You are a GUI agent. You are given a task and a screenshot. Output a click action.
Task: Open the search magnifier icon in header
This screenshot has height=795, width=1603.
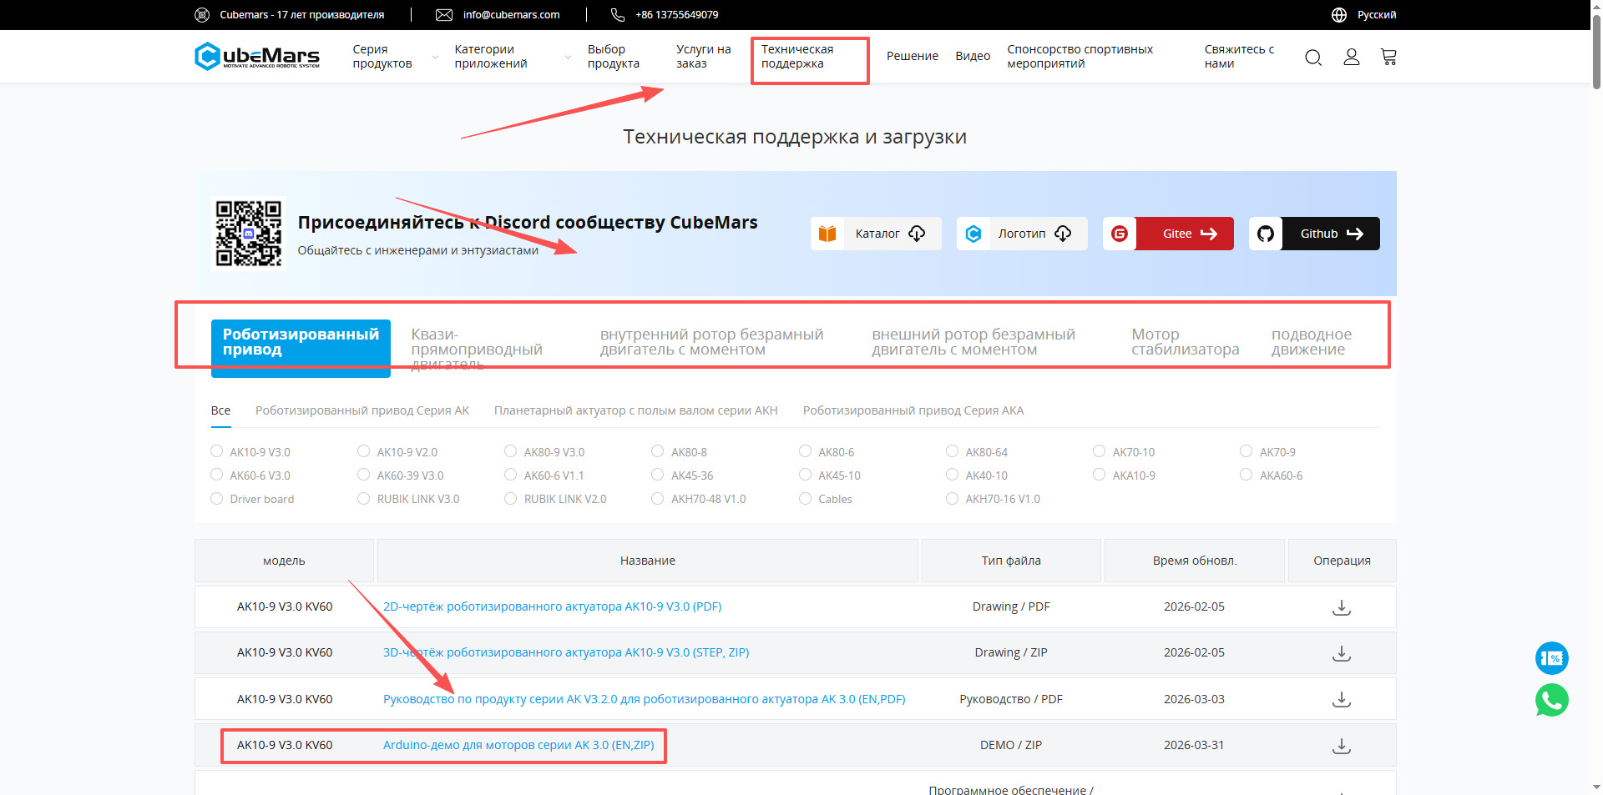pyautogui.click(x=1312, y=57)
